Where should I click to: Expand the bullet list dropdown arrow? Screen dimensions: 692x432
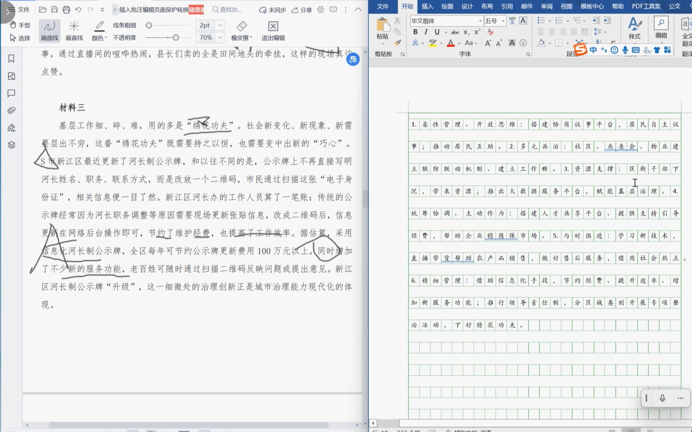click(x=549, y=21)
